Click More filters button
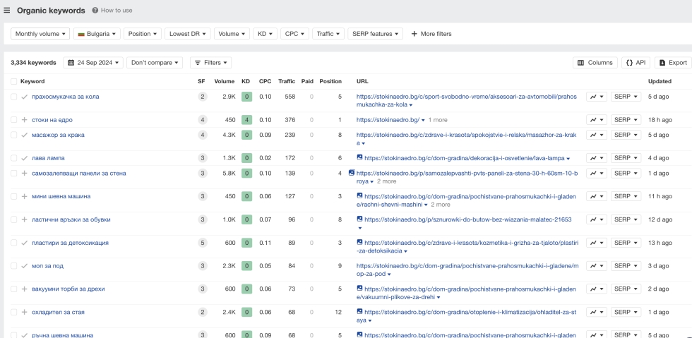This screenshot has height=338, width=692. 431,34
